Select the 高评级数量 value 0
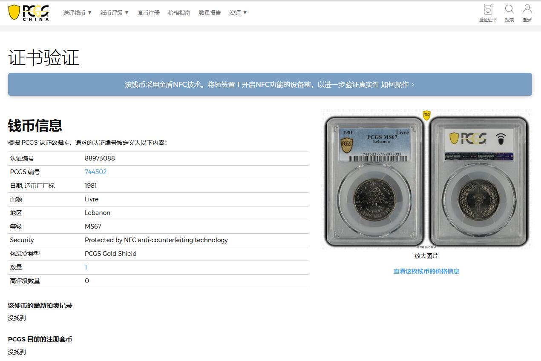The image size is (541, 361). 87,281
